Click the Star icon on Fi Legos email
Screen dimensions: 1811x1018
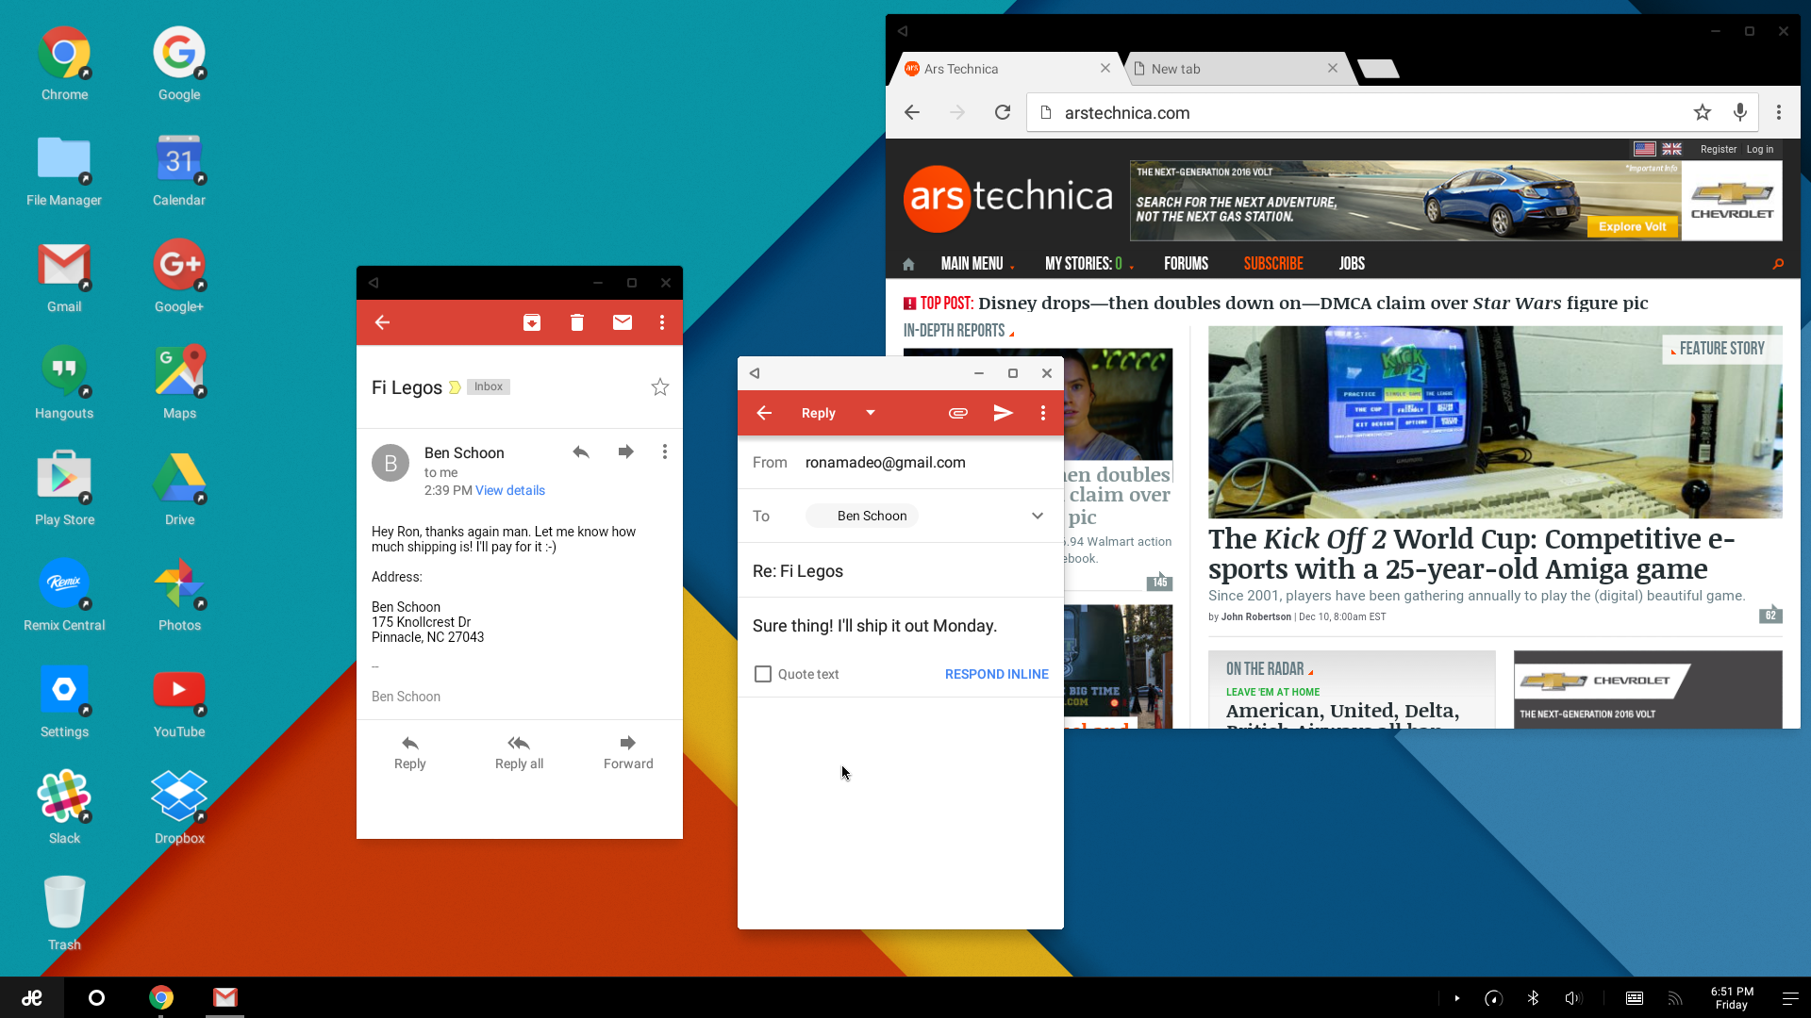coord(660,386)
